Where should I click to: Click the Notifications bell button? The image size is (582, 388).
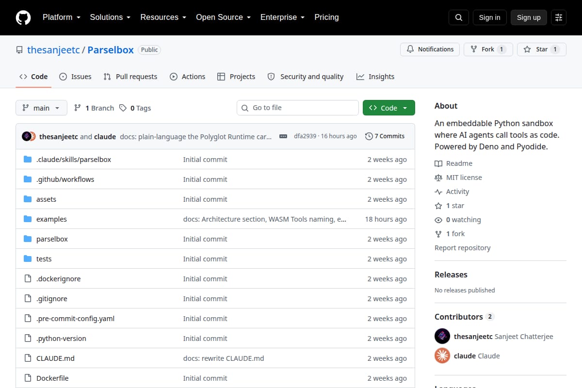[x=430, y=49]
